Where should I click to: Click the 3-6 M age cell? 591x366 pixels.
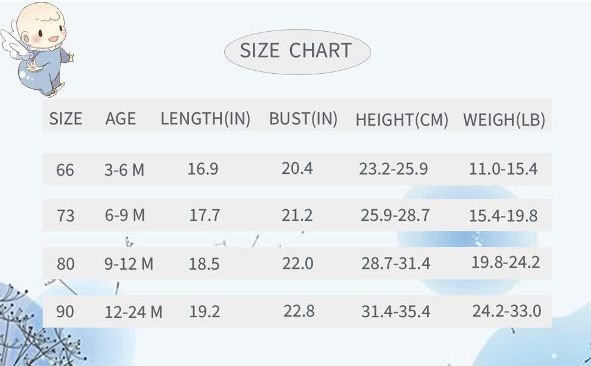124,170
